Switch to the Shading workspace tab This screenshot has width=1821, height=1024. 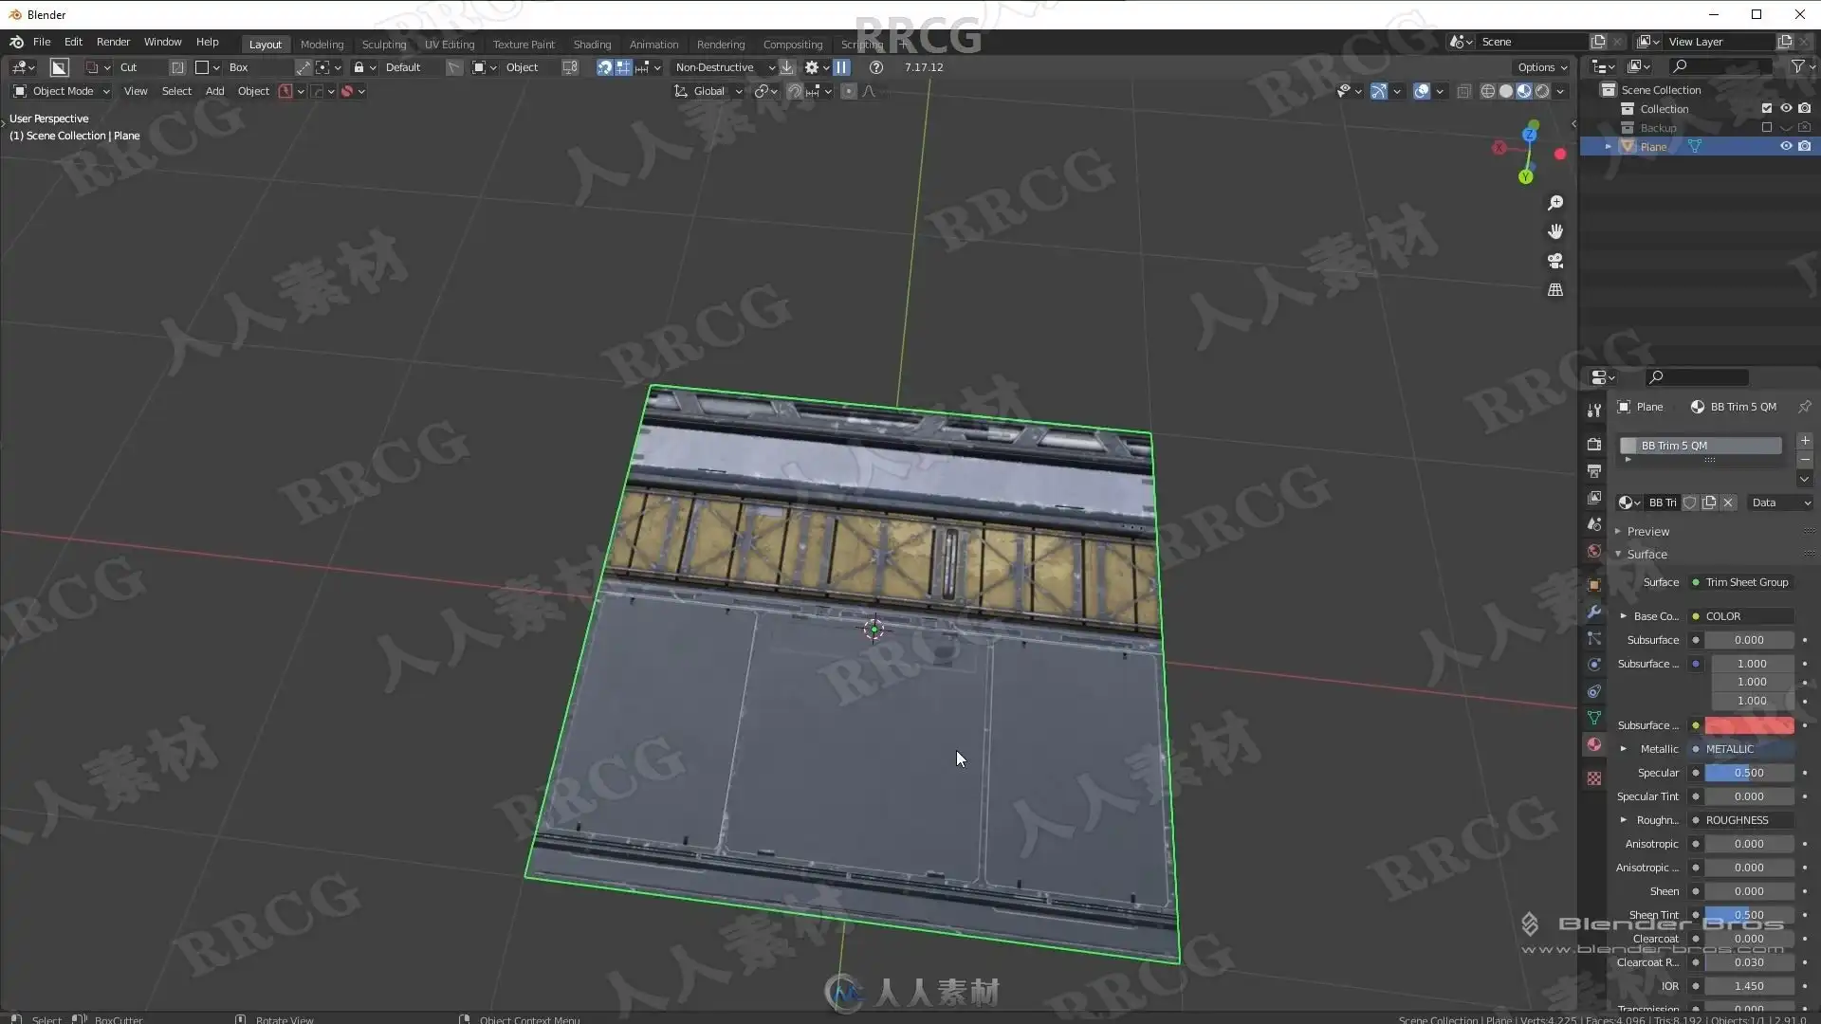(592, 44)
